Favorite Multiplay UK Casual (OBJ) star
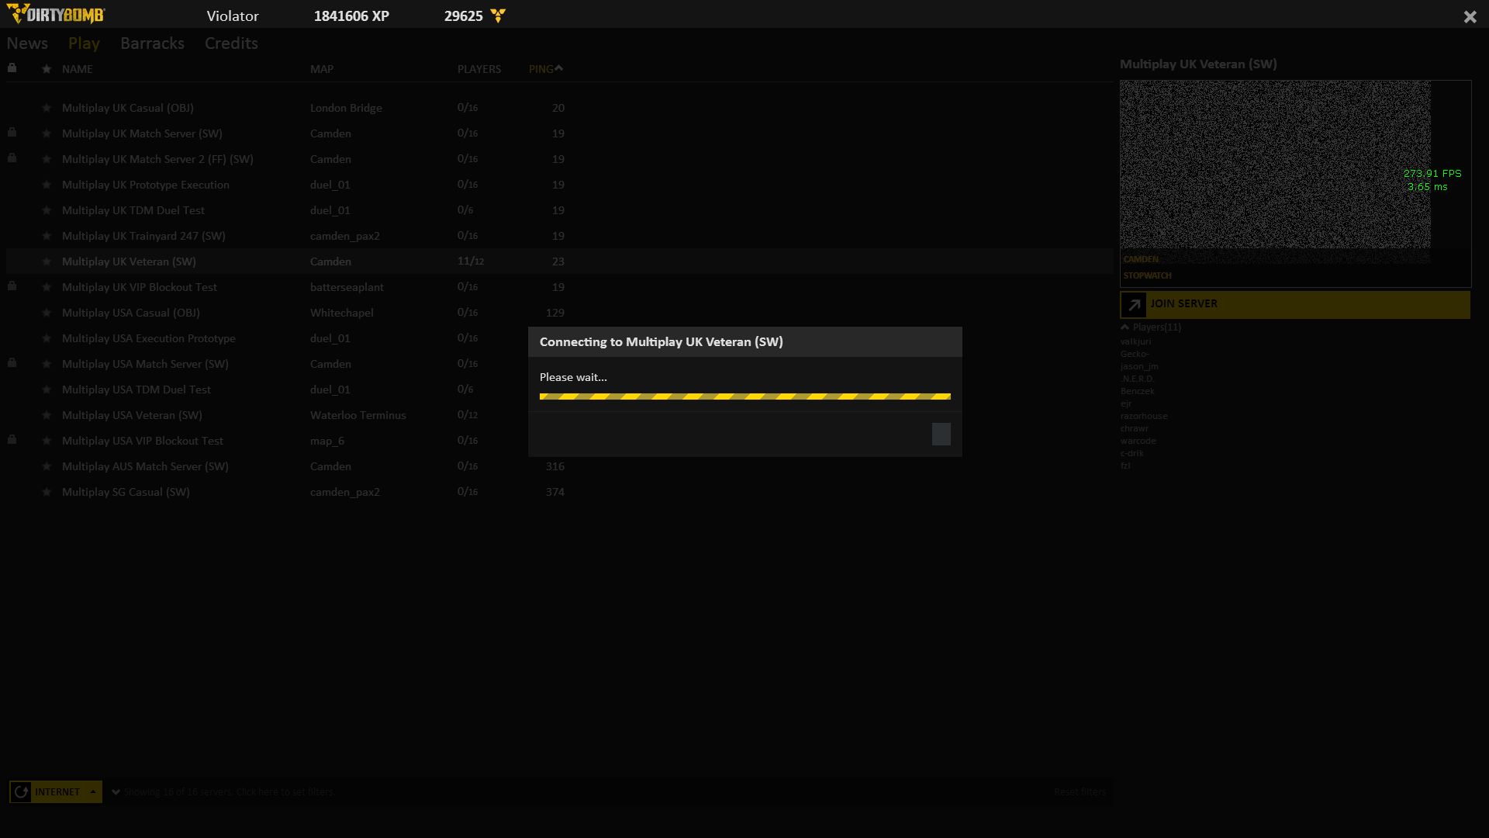 47,108
